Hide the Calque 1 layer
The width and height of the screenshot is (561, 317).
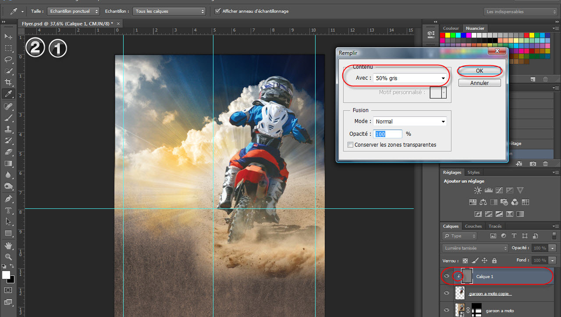click(447, 276)
